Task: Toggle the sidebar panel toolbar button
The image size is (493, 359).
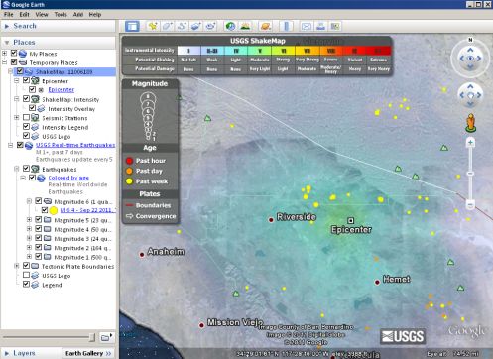Action: [132, 26]
